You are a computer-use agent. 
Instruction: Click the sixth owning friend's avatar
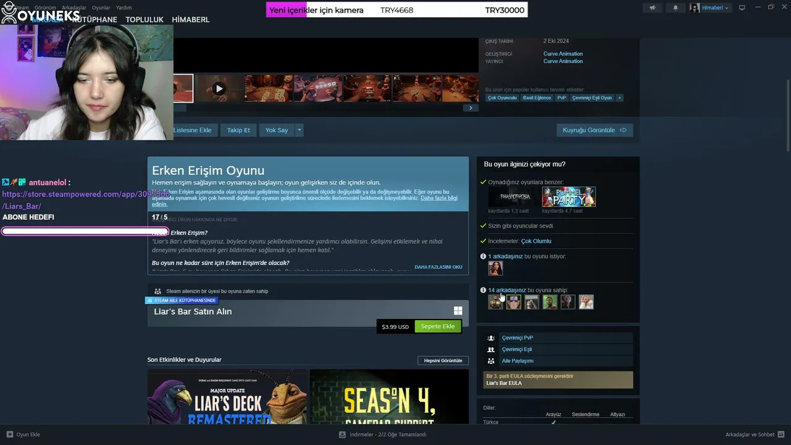586,302
